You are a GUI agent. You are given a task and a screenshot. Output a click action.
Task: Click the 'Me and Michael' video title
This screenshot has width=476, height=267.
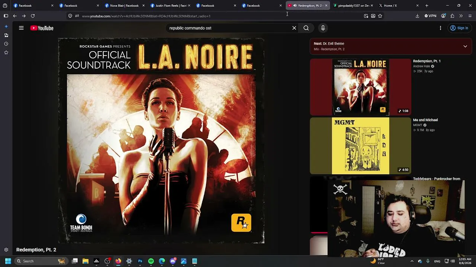click(425, 120)
